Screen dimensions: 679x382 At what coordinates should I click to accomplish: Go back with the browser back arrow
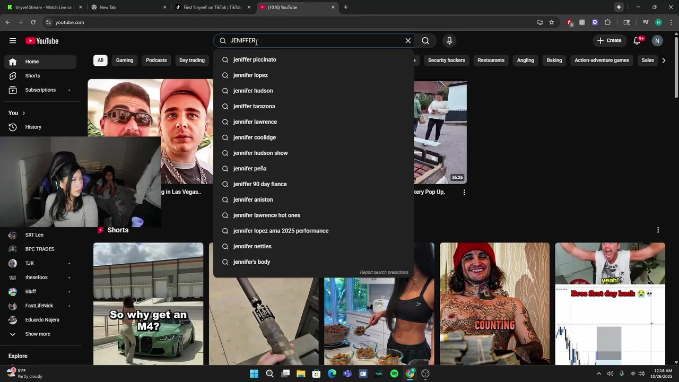(8, 22)
